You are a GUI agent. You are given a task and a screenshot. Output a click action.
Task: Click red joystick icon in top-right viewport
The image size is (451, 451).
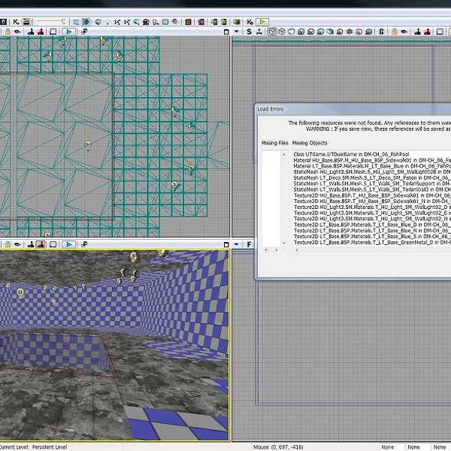pyautogui.click(x=427, y=32)
